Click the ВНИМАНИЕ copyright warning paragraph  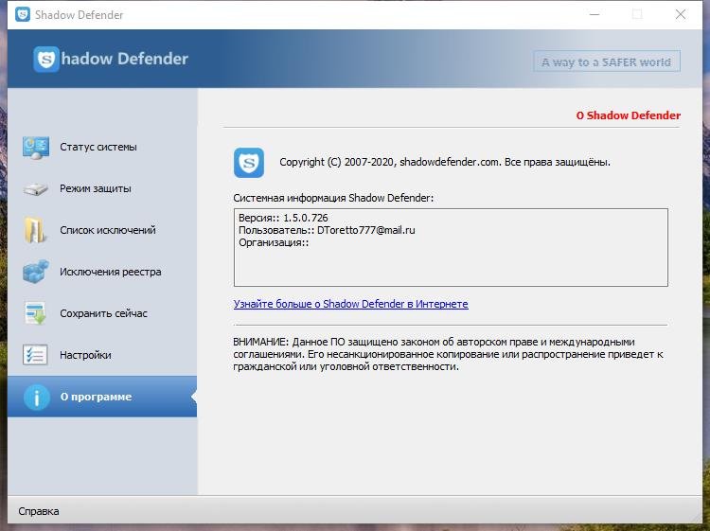click(x=449, y=354)
